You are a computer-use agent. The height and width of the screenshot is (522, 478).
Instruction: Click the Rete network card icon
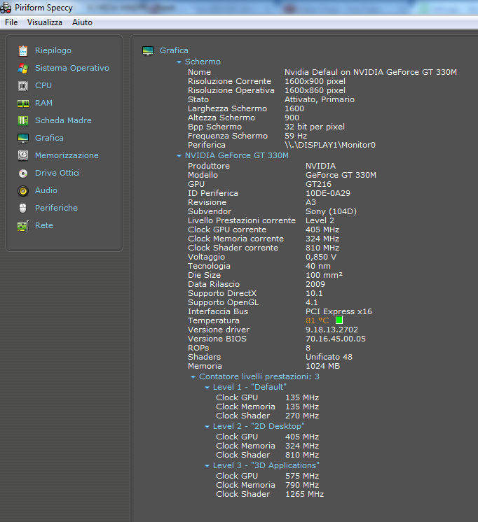point(23,226)
